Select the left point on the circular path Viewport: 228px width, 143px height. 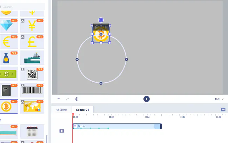(x=77, y=60)
